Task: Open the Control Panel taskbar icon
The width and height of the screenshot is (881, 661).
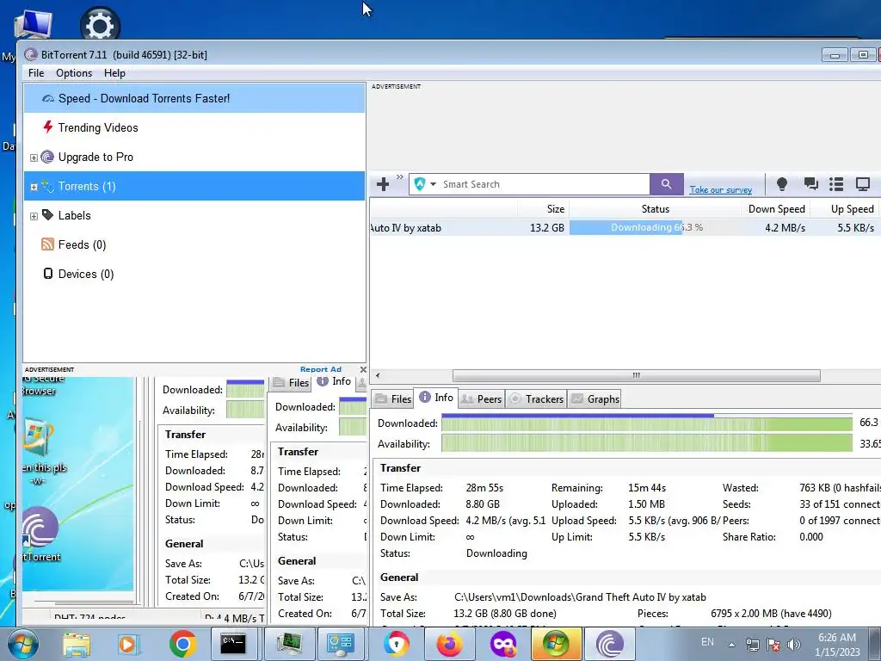Action: 341,644
